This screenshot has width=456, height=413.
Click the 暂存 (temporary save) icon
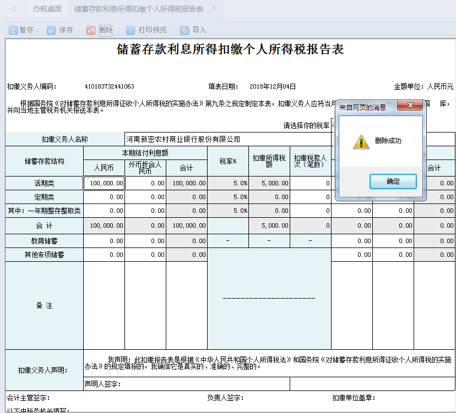(13, 30)
